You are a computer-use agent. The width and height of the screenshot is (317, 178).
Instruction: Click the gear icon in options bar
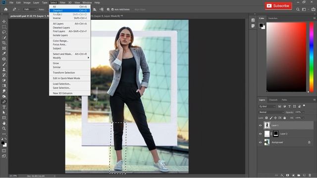108,9
